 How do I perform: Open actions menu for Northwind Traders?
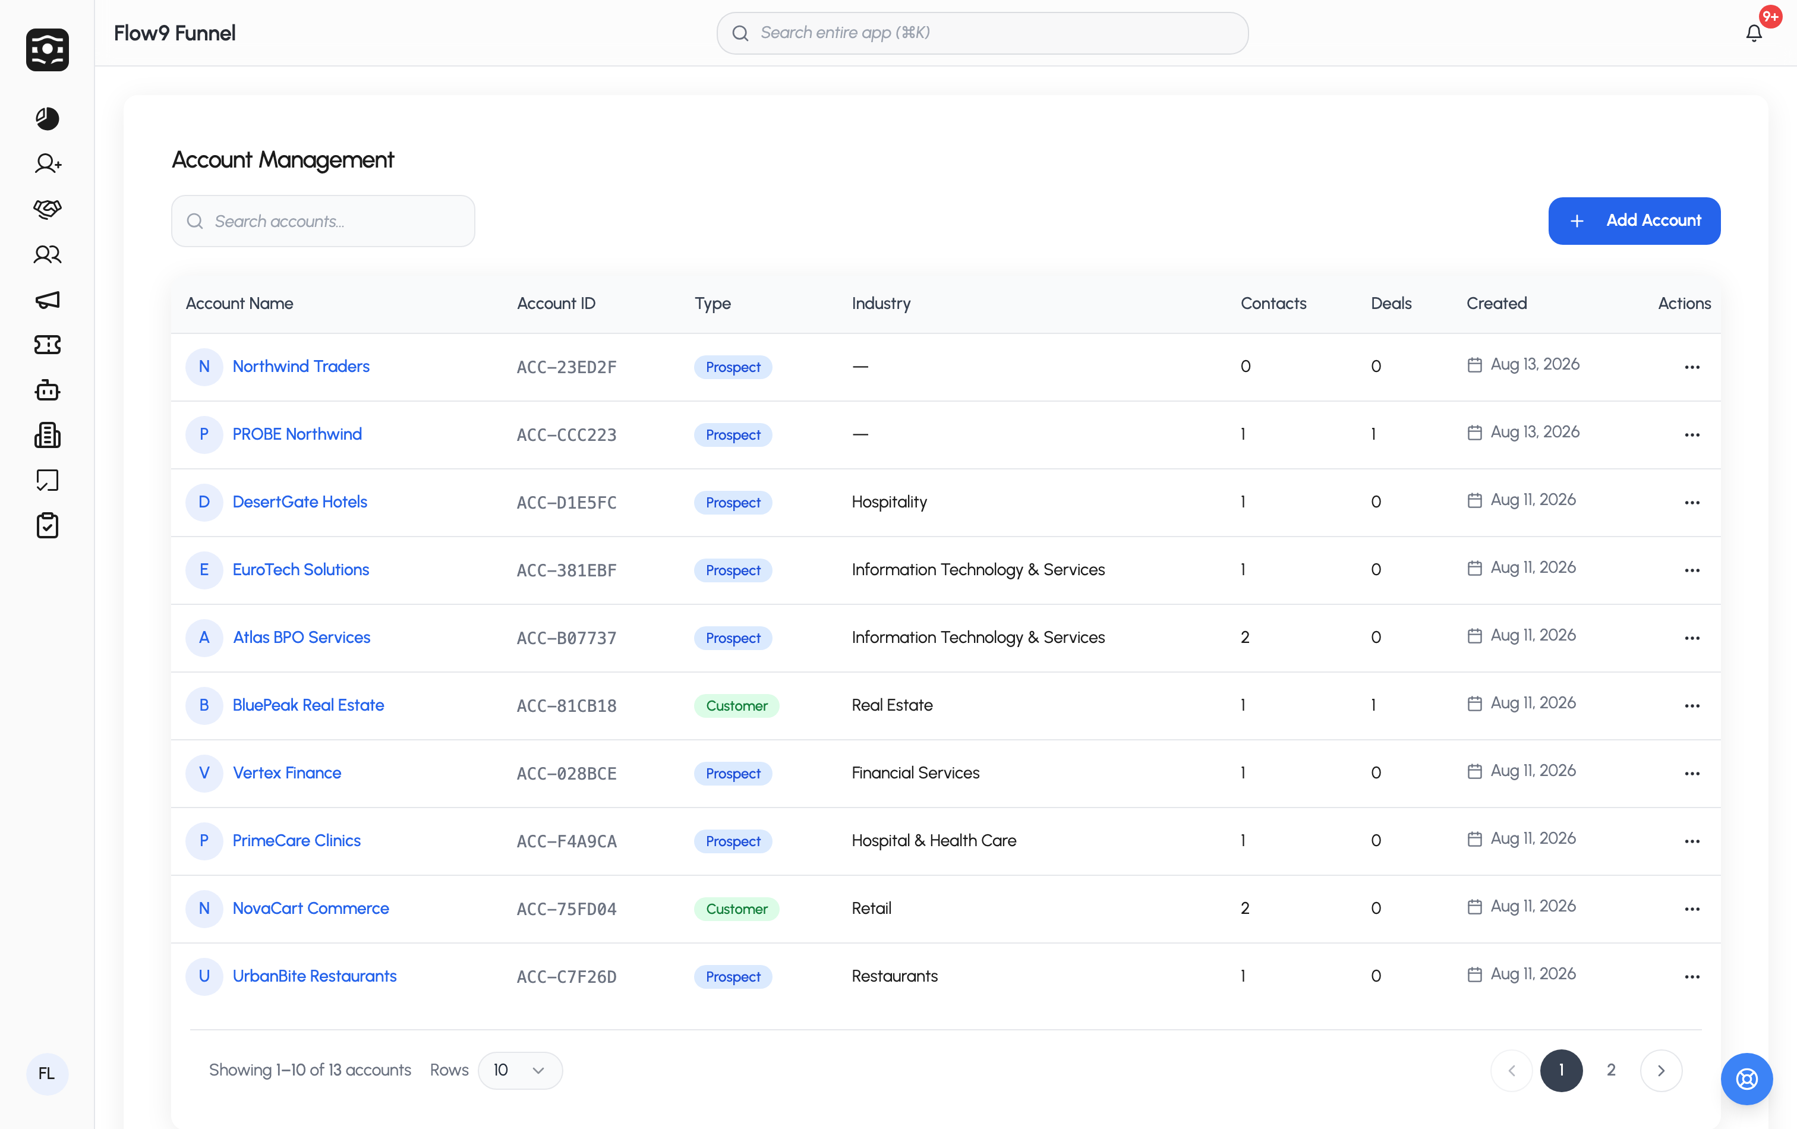(x=1692, y=367)
